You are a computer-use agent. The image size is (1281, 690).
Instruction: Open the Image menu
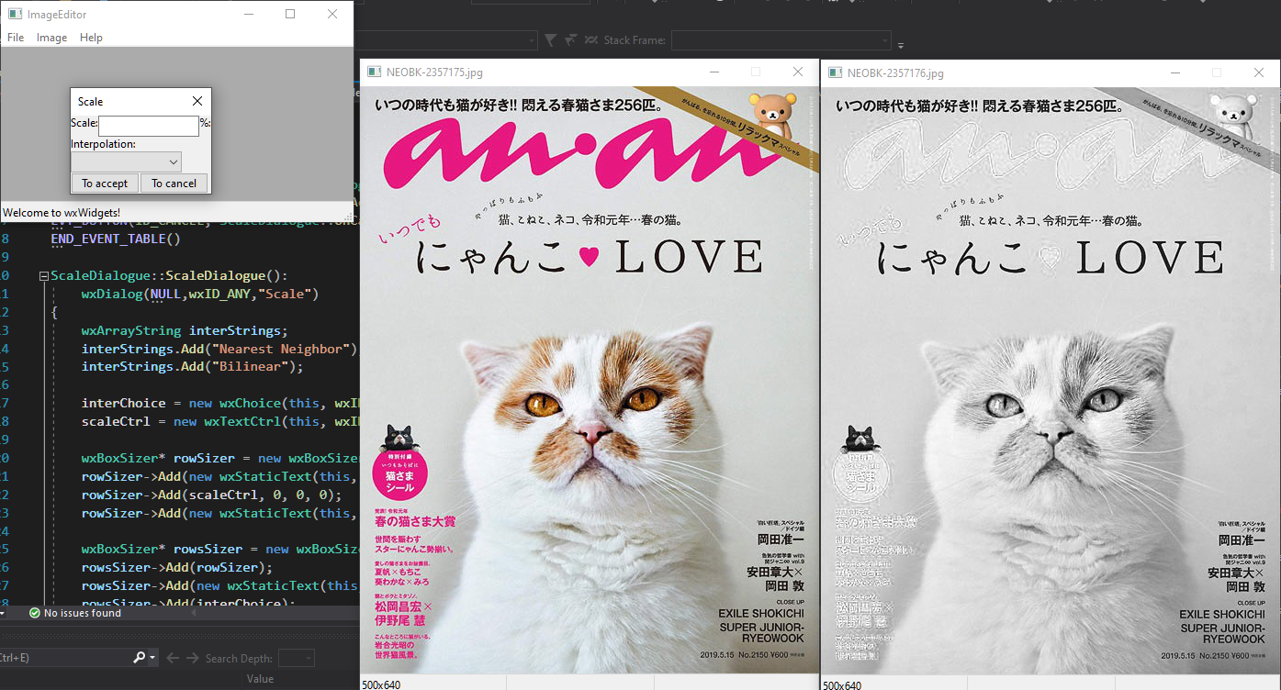click(x=51, y=38)
